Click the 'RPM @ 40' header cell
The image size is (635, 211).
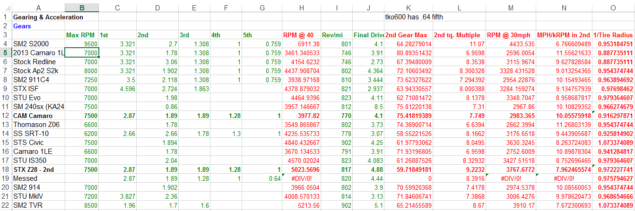coord(301,35)
